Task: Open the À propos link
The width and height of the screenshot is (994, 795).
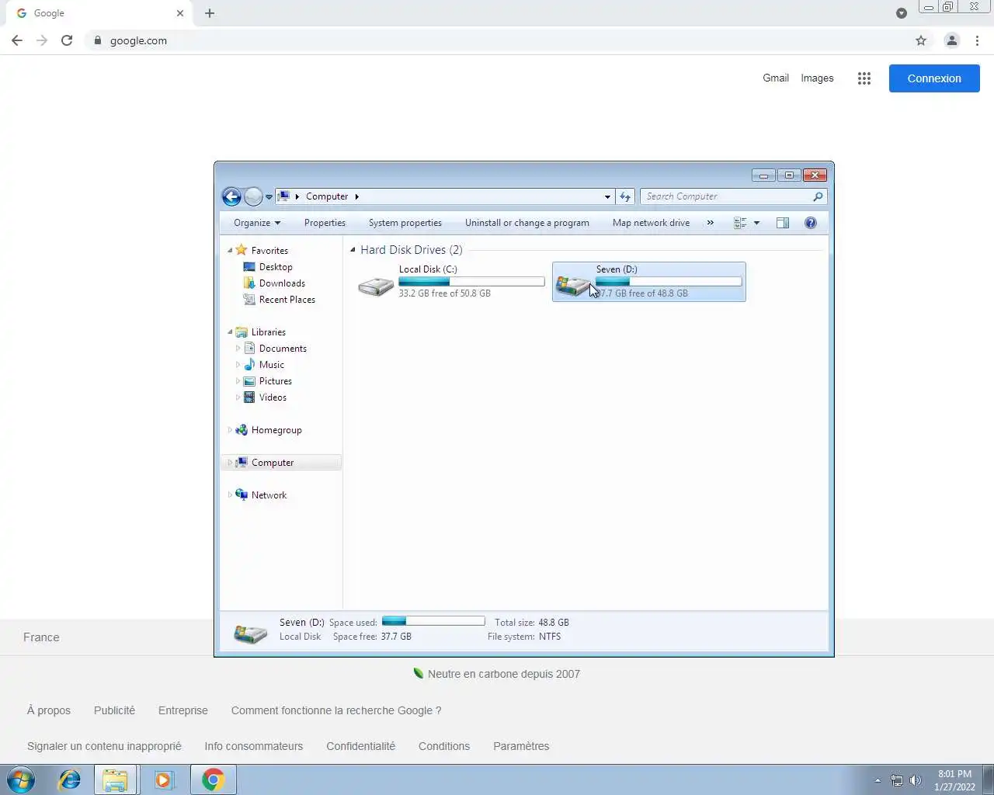Action: [x=49, y=710]
